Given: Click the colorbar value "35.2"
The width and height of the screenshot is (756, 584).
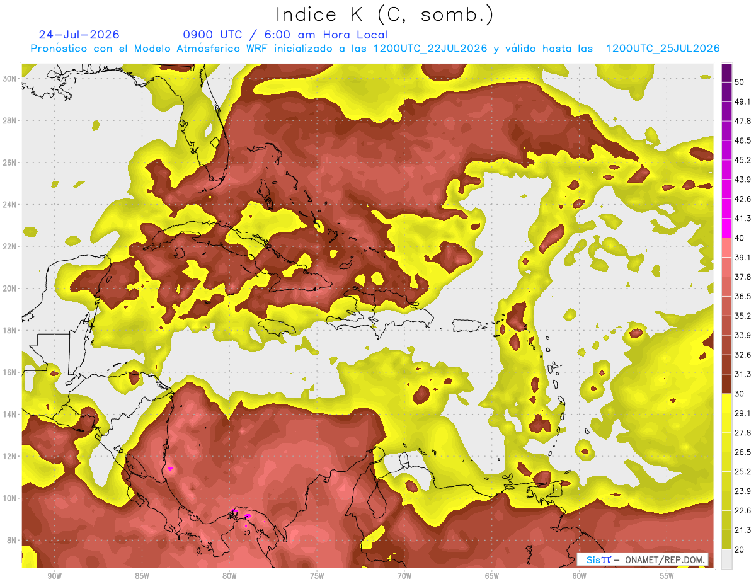Looking at the screenshot, I should click(x=742, y=316).
